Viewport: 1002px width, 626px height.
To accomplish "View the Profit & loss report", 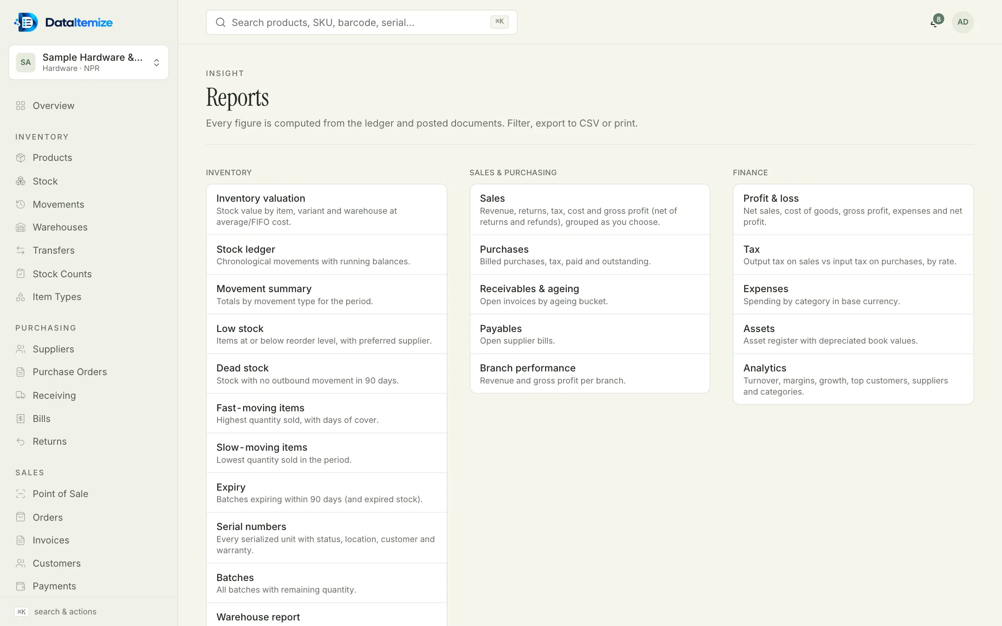I will pos(853,210).
